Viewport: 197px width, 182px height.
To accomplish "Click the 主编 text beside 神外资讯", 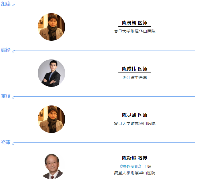I will coord(147,167).
